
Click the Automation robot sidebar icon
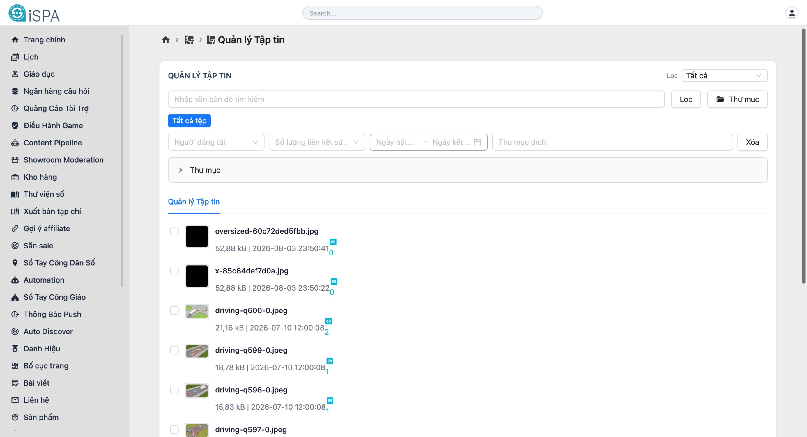pos(15,280)
